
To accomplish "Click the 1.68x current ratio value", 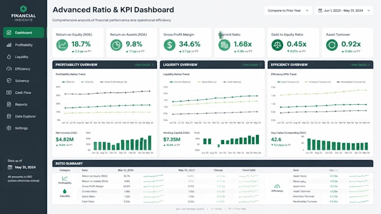I will 243,44.
